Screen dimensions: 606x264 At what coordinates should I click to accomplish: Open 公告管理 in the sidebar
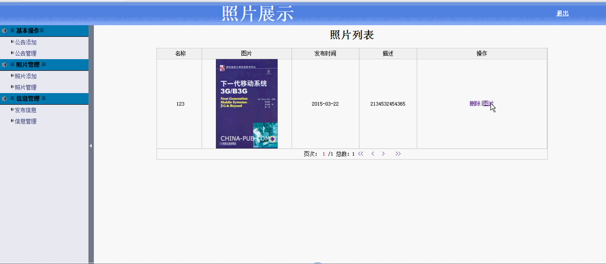click(25, 53)
